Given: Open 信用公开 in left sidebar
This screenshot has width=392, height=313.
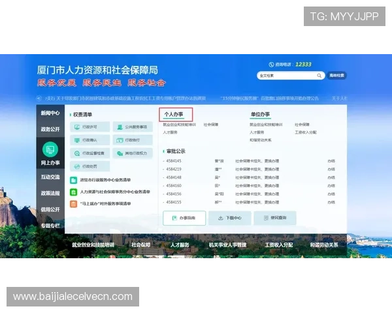Looking at the screenshot, I should coord(50,209).
